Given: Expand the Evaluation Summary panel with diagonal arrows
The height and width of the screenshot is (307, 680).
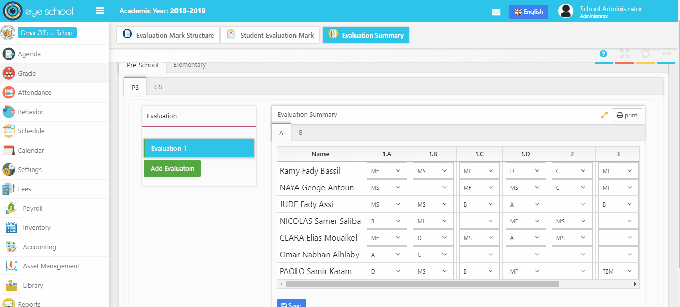Looking at the screenshot, I should point(604,115).
